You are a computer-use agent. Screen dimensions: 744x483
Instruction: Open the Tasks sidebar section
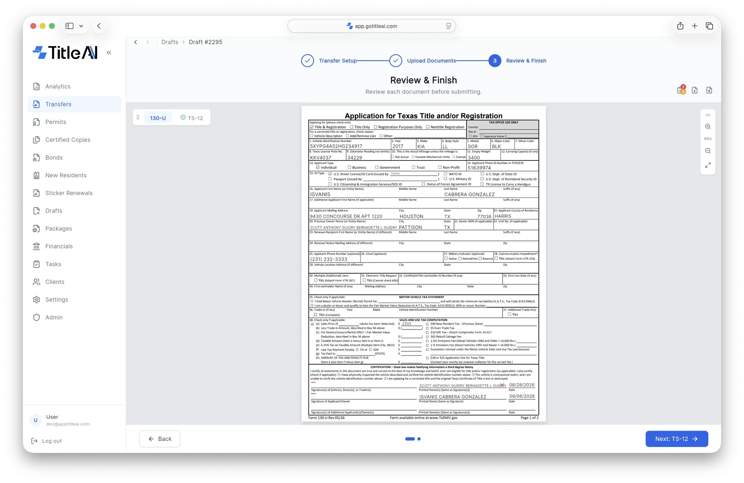74,264
